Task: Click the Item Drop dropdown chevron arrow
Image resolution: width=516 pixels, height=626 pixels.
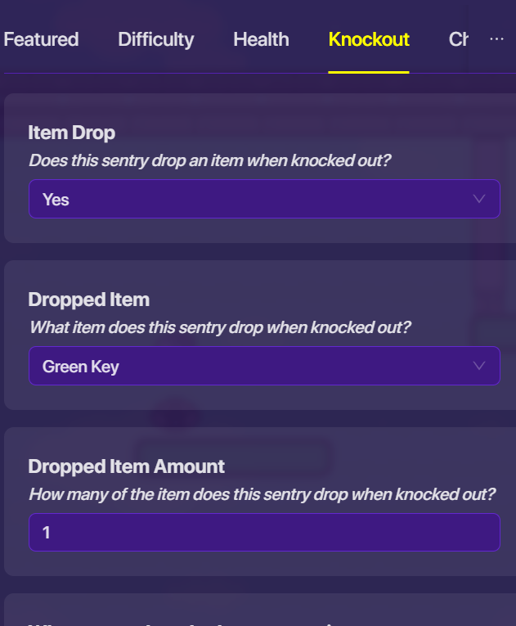Action: (x=479, y=199)
